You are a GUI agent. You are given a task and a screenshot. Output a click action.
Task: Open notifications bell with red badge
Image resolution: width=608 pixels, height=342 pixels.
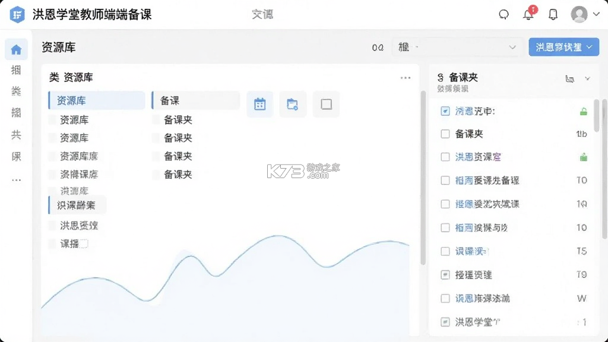529,14
